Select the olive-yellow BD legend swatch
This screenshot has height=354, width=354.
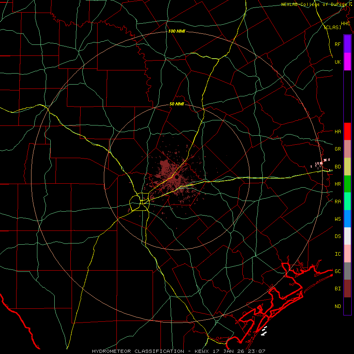pyautogui.click(x=347, y=167)
